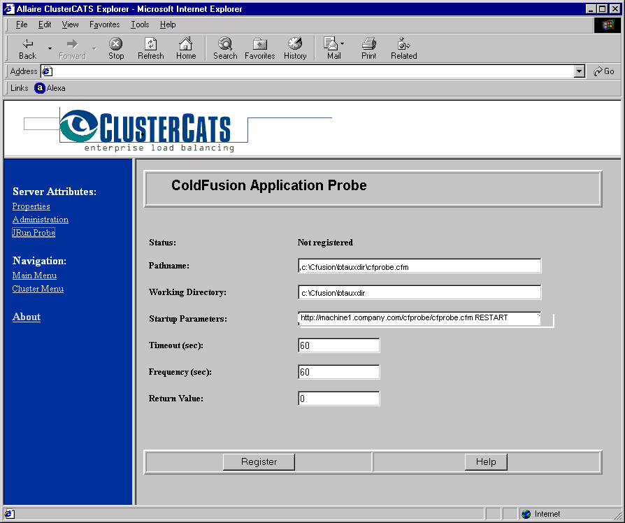Open the Forward history dropdown arrow
The width and height of the screenshot is (625, 523).
[x=94, y=49]
